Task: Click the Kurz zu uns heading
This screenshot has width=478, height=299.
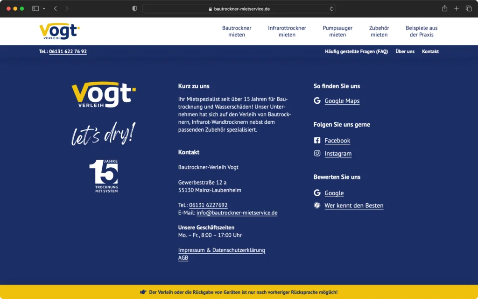Action: [x=194, y=86]
